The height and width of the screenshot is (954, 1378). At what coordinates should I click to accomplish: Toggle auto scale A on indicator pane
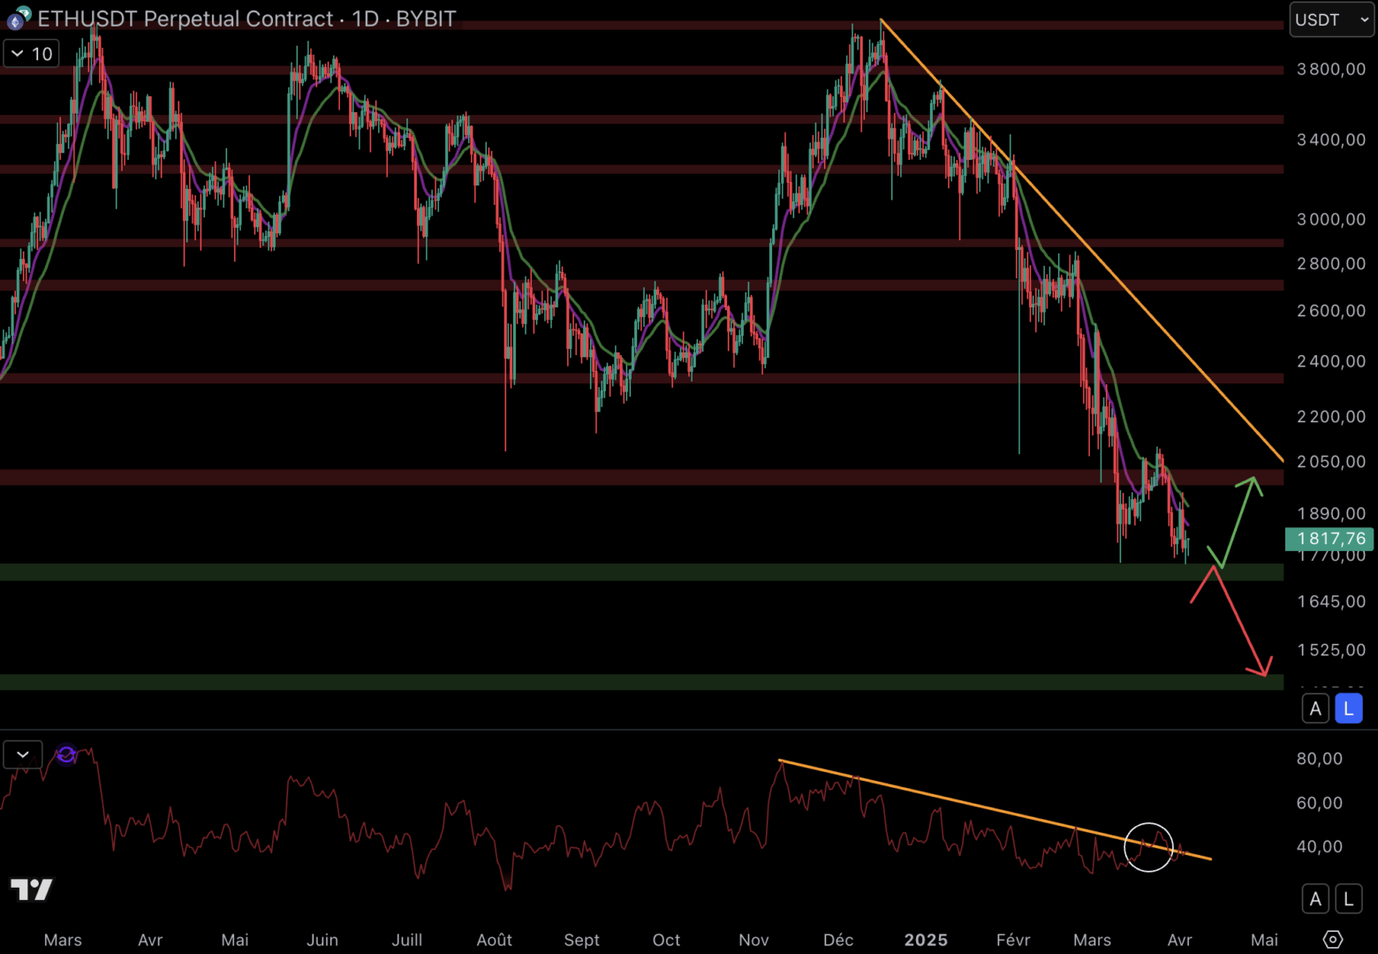pos(1315,899)
